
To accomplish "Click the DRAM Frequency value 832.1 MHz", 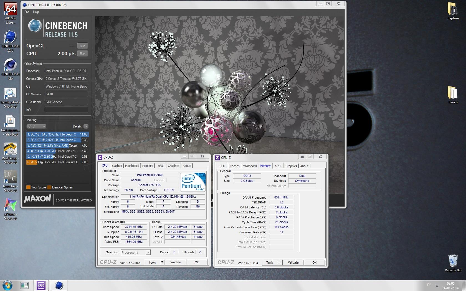I will point(281,198).
